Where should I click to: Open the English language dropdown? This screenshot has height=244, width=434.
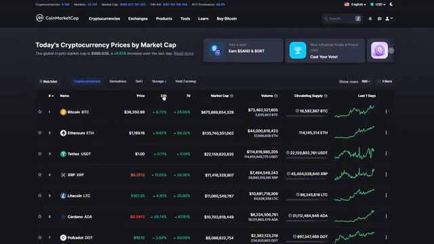click(x=355, y=5)
